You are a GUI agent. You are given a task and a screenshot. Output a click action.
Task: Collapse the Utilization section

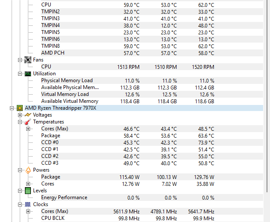click(x=20, y=74)
